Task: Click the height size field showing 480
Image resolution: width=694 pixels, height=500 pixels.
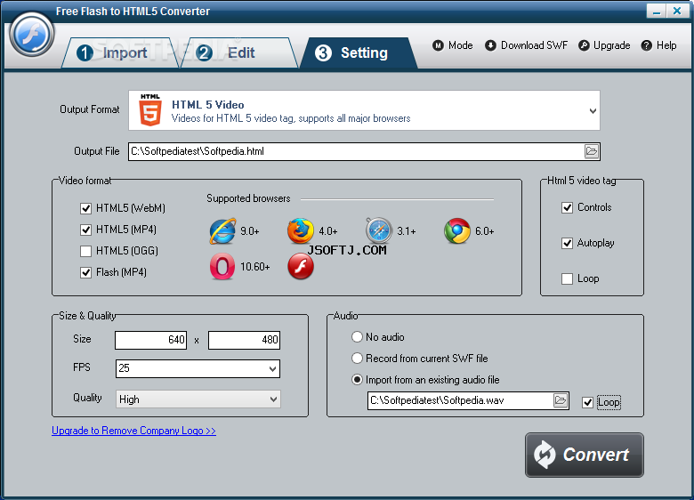Action: 245,340
